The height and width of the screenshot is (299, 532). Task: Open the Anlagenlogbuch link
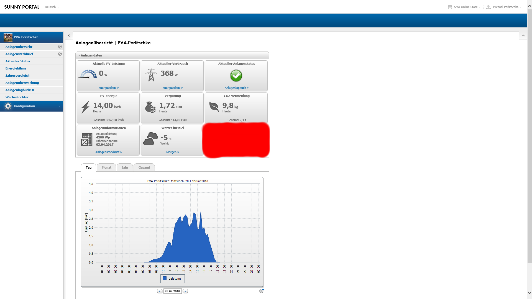(237, 88)
